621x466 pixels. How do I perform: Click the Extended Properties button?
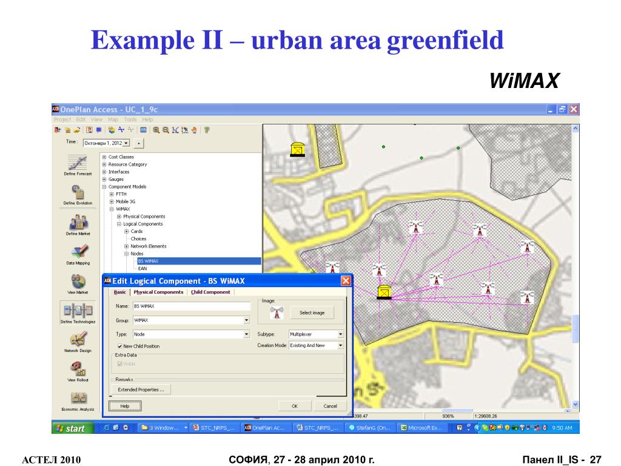click(141, 390)
